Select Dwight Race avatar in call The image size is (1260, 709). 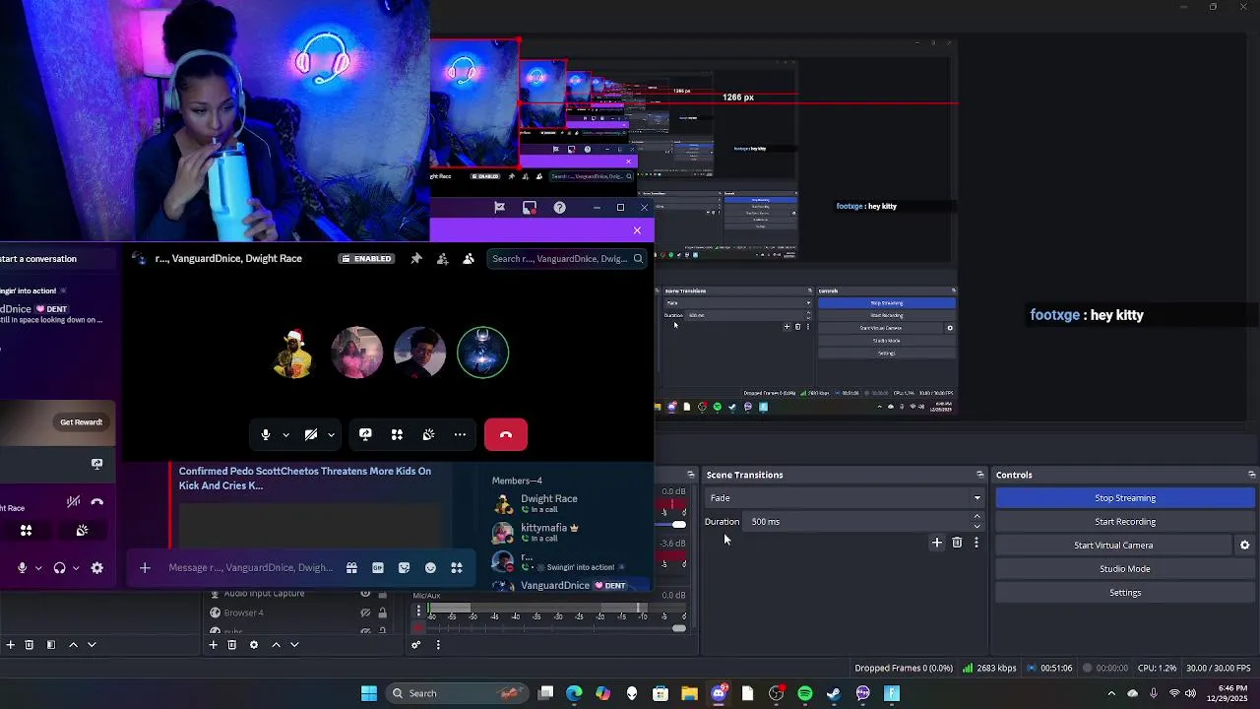293,353
